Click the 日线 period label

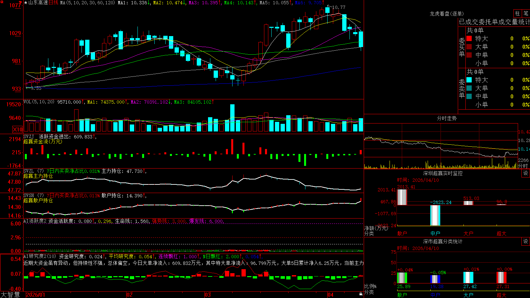(x=53, y=3)
